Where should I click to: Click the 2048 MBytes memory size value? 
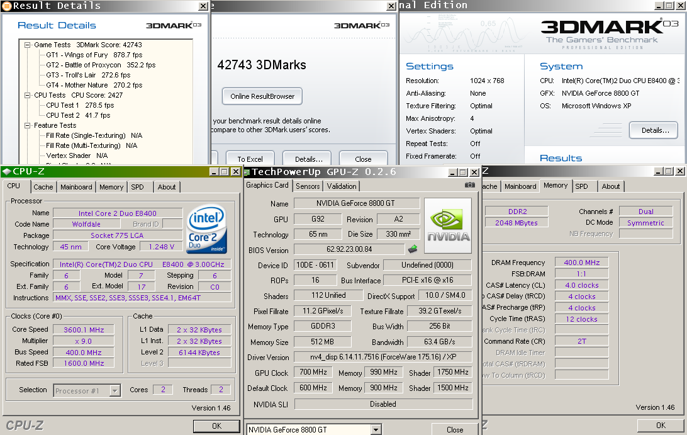tap(516, 223)
